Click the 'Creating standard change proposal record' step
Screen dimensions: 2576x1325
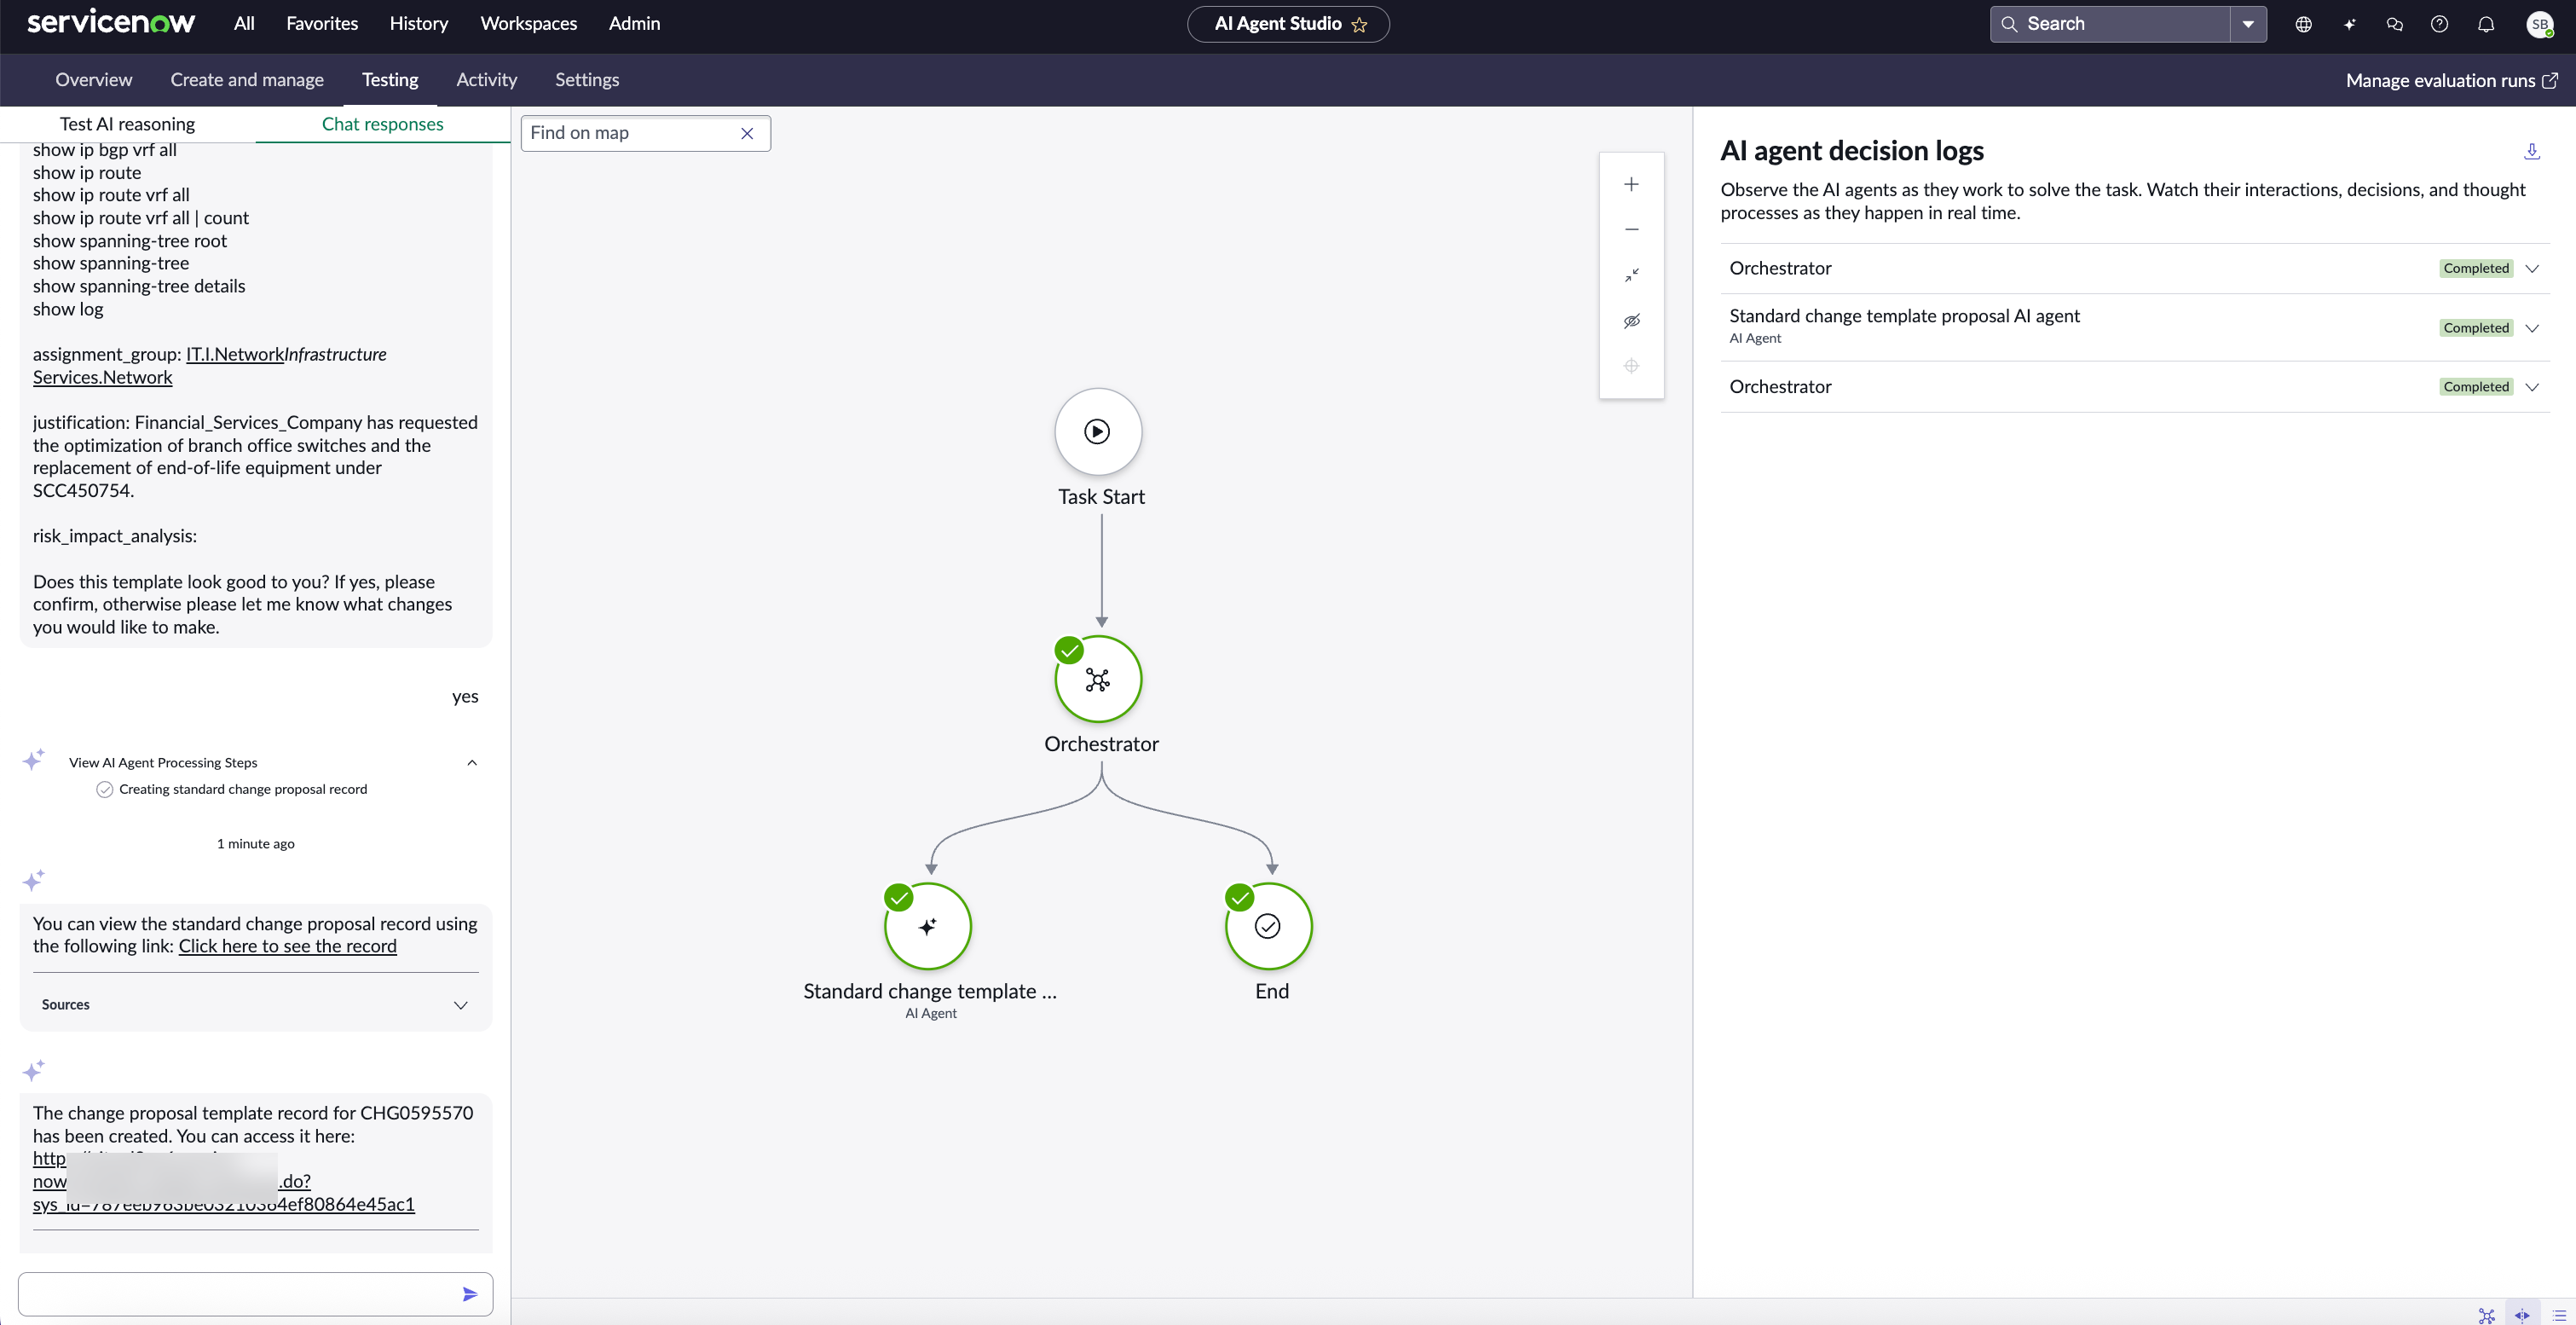click(x=243, y=789)
